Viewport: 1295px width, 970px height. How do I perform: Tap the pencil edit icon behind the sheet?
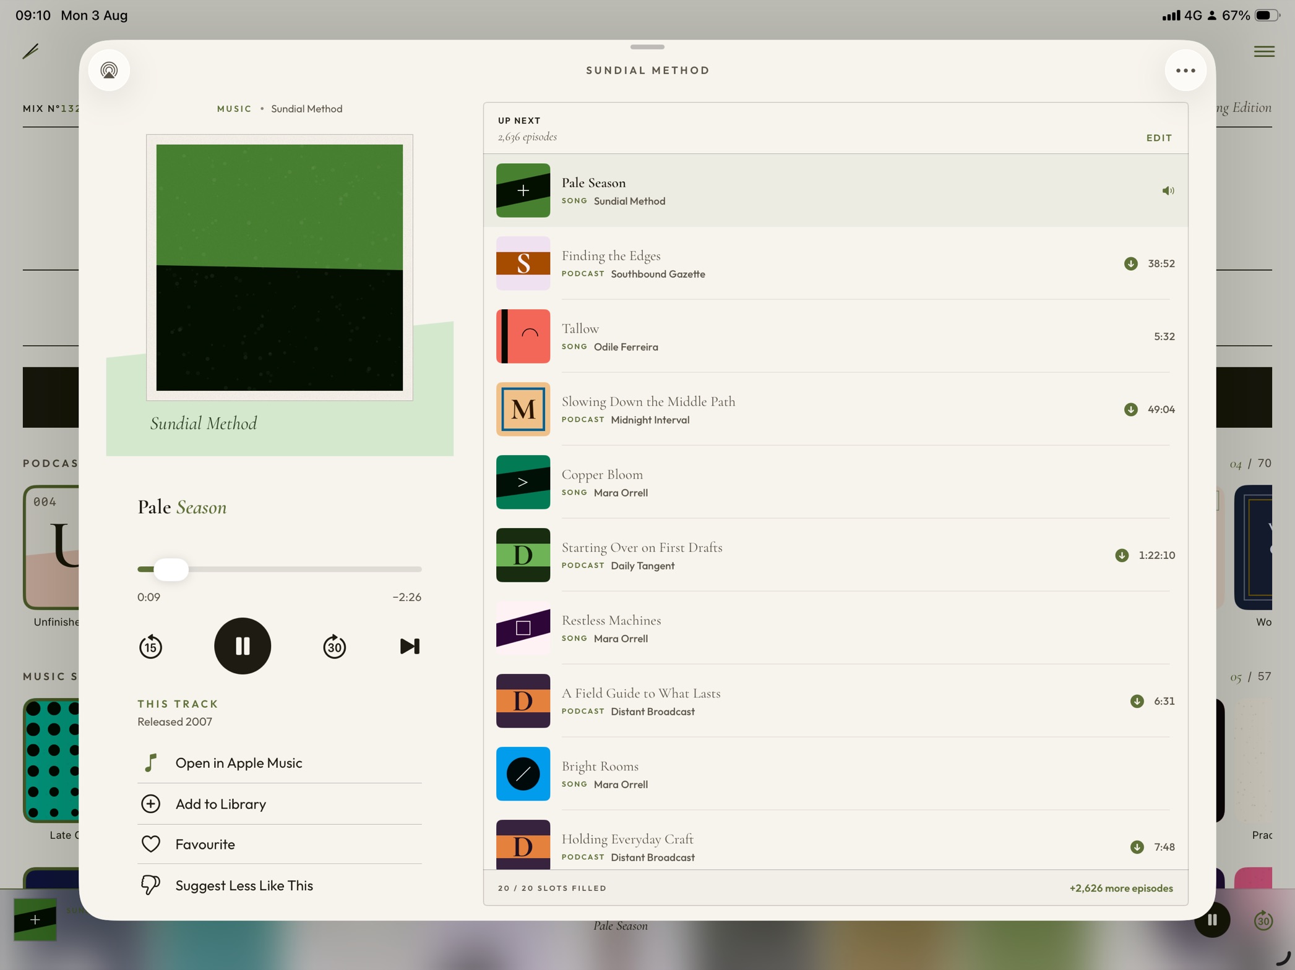click(x=31, y=51)
